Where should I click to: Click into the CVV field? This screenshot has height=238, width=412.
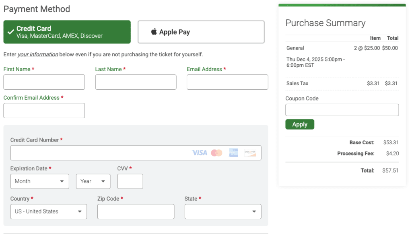point(130,181)
